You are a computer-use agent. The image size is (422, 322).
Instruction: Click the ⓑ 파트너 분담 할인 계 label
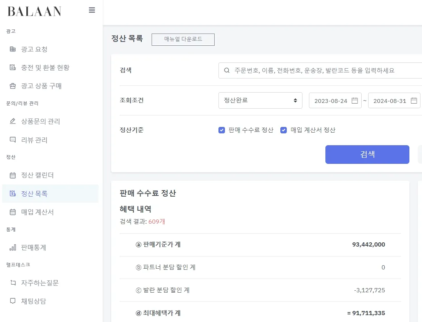pyautogui.click(x=165, y=267)
